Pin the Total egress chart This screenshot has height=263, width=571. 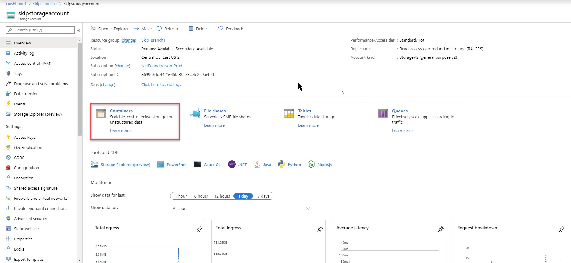[199, 229]
